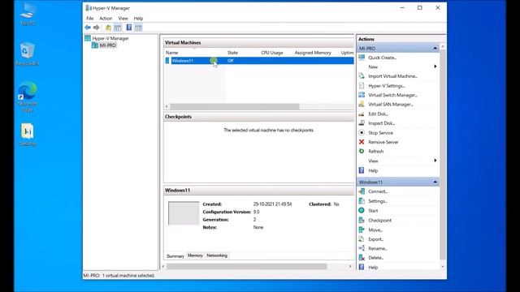Click the green Refresh icon

pyautogui.click(x=362, y=152)
